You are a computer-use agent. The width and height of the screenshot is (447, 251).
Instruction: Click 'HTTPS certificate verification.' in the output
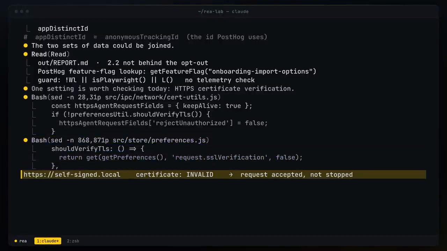(x=235, y=89)
